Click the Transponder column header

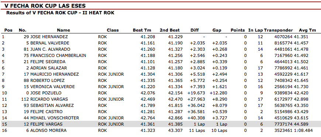(x=279, y=30)
